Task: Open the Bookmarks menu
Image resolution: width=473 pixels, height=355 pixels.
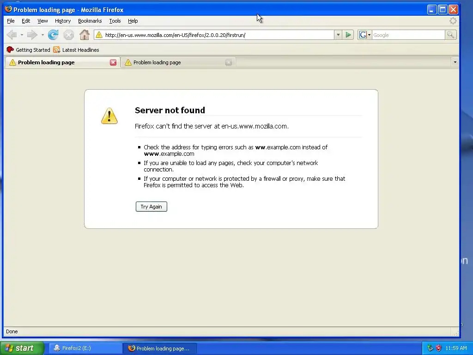Action: point(90,21)
